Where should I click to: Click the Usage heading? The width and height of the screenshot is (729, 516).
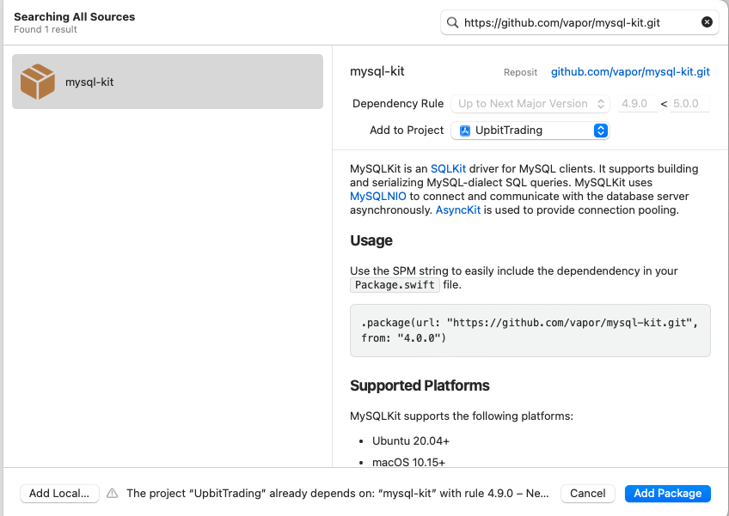(371, 240)
